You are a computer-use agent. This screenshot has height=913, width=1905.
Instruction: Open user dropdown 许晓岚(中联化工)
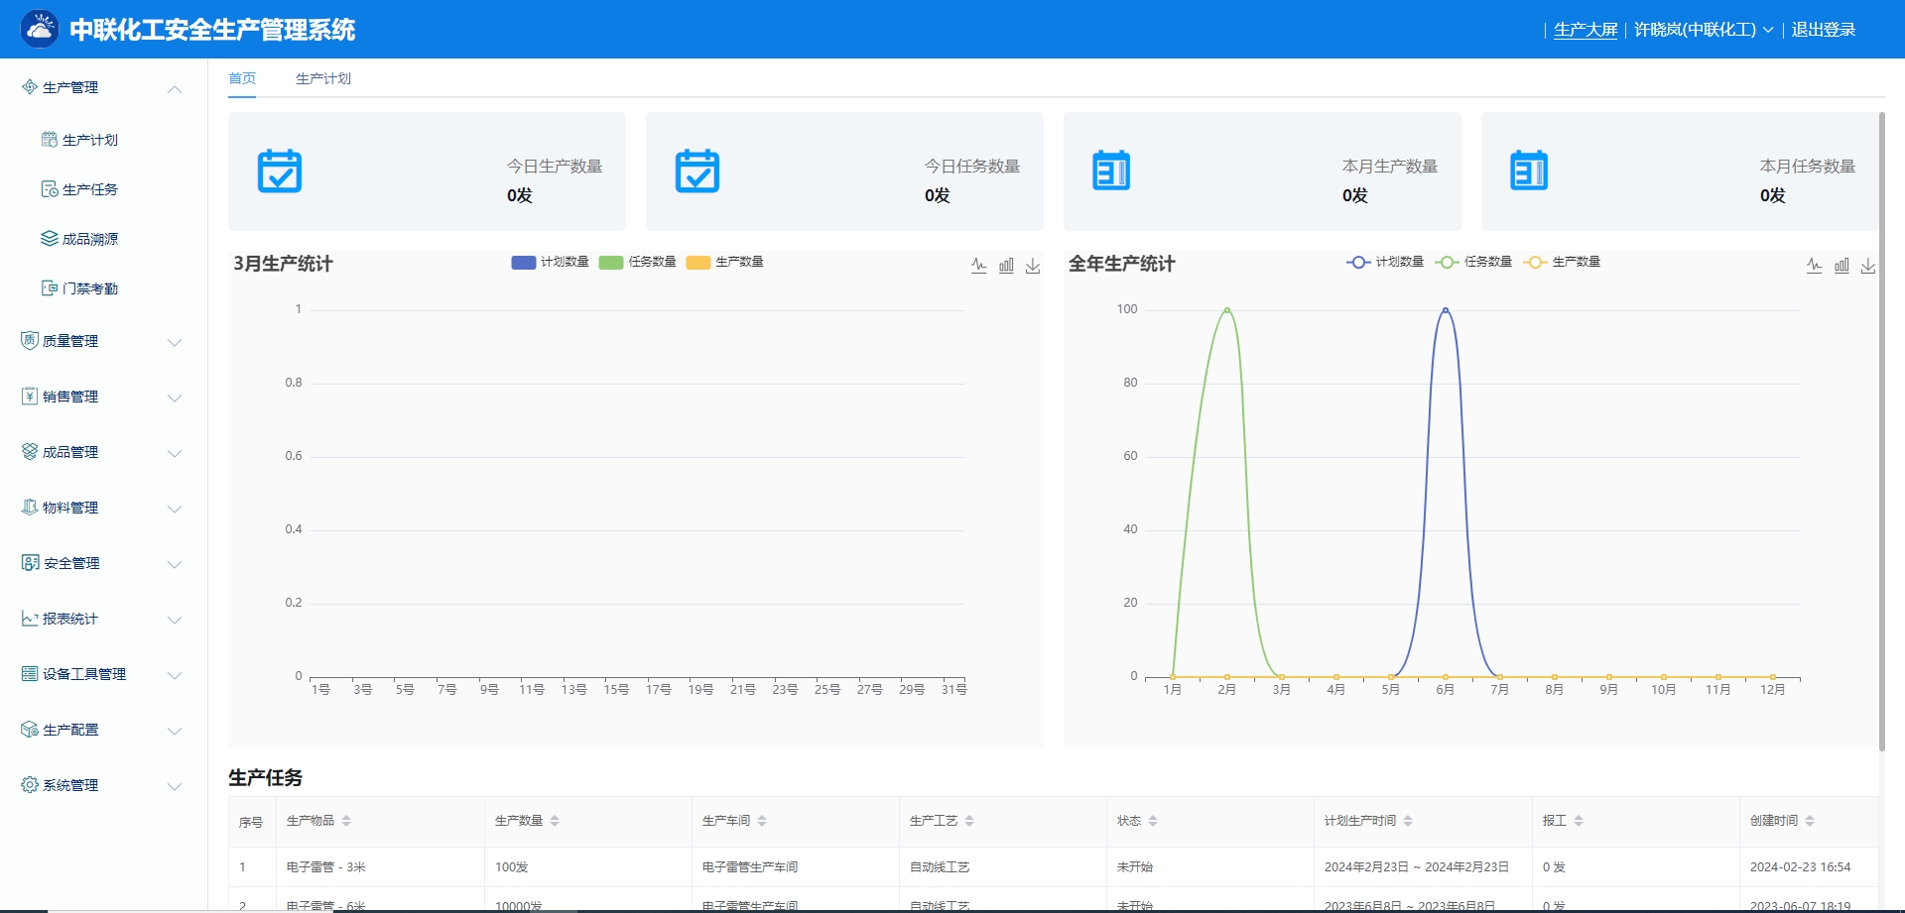pos(1703,30)
